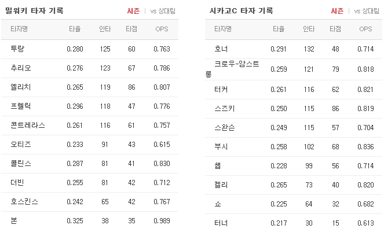This screenshot has height=236, width=384.
Task: Switch to vs 상대팀 in 시카고C table
Action: [x=367, y=11]
